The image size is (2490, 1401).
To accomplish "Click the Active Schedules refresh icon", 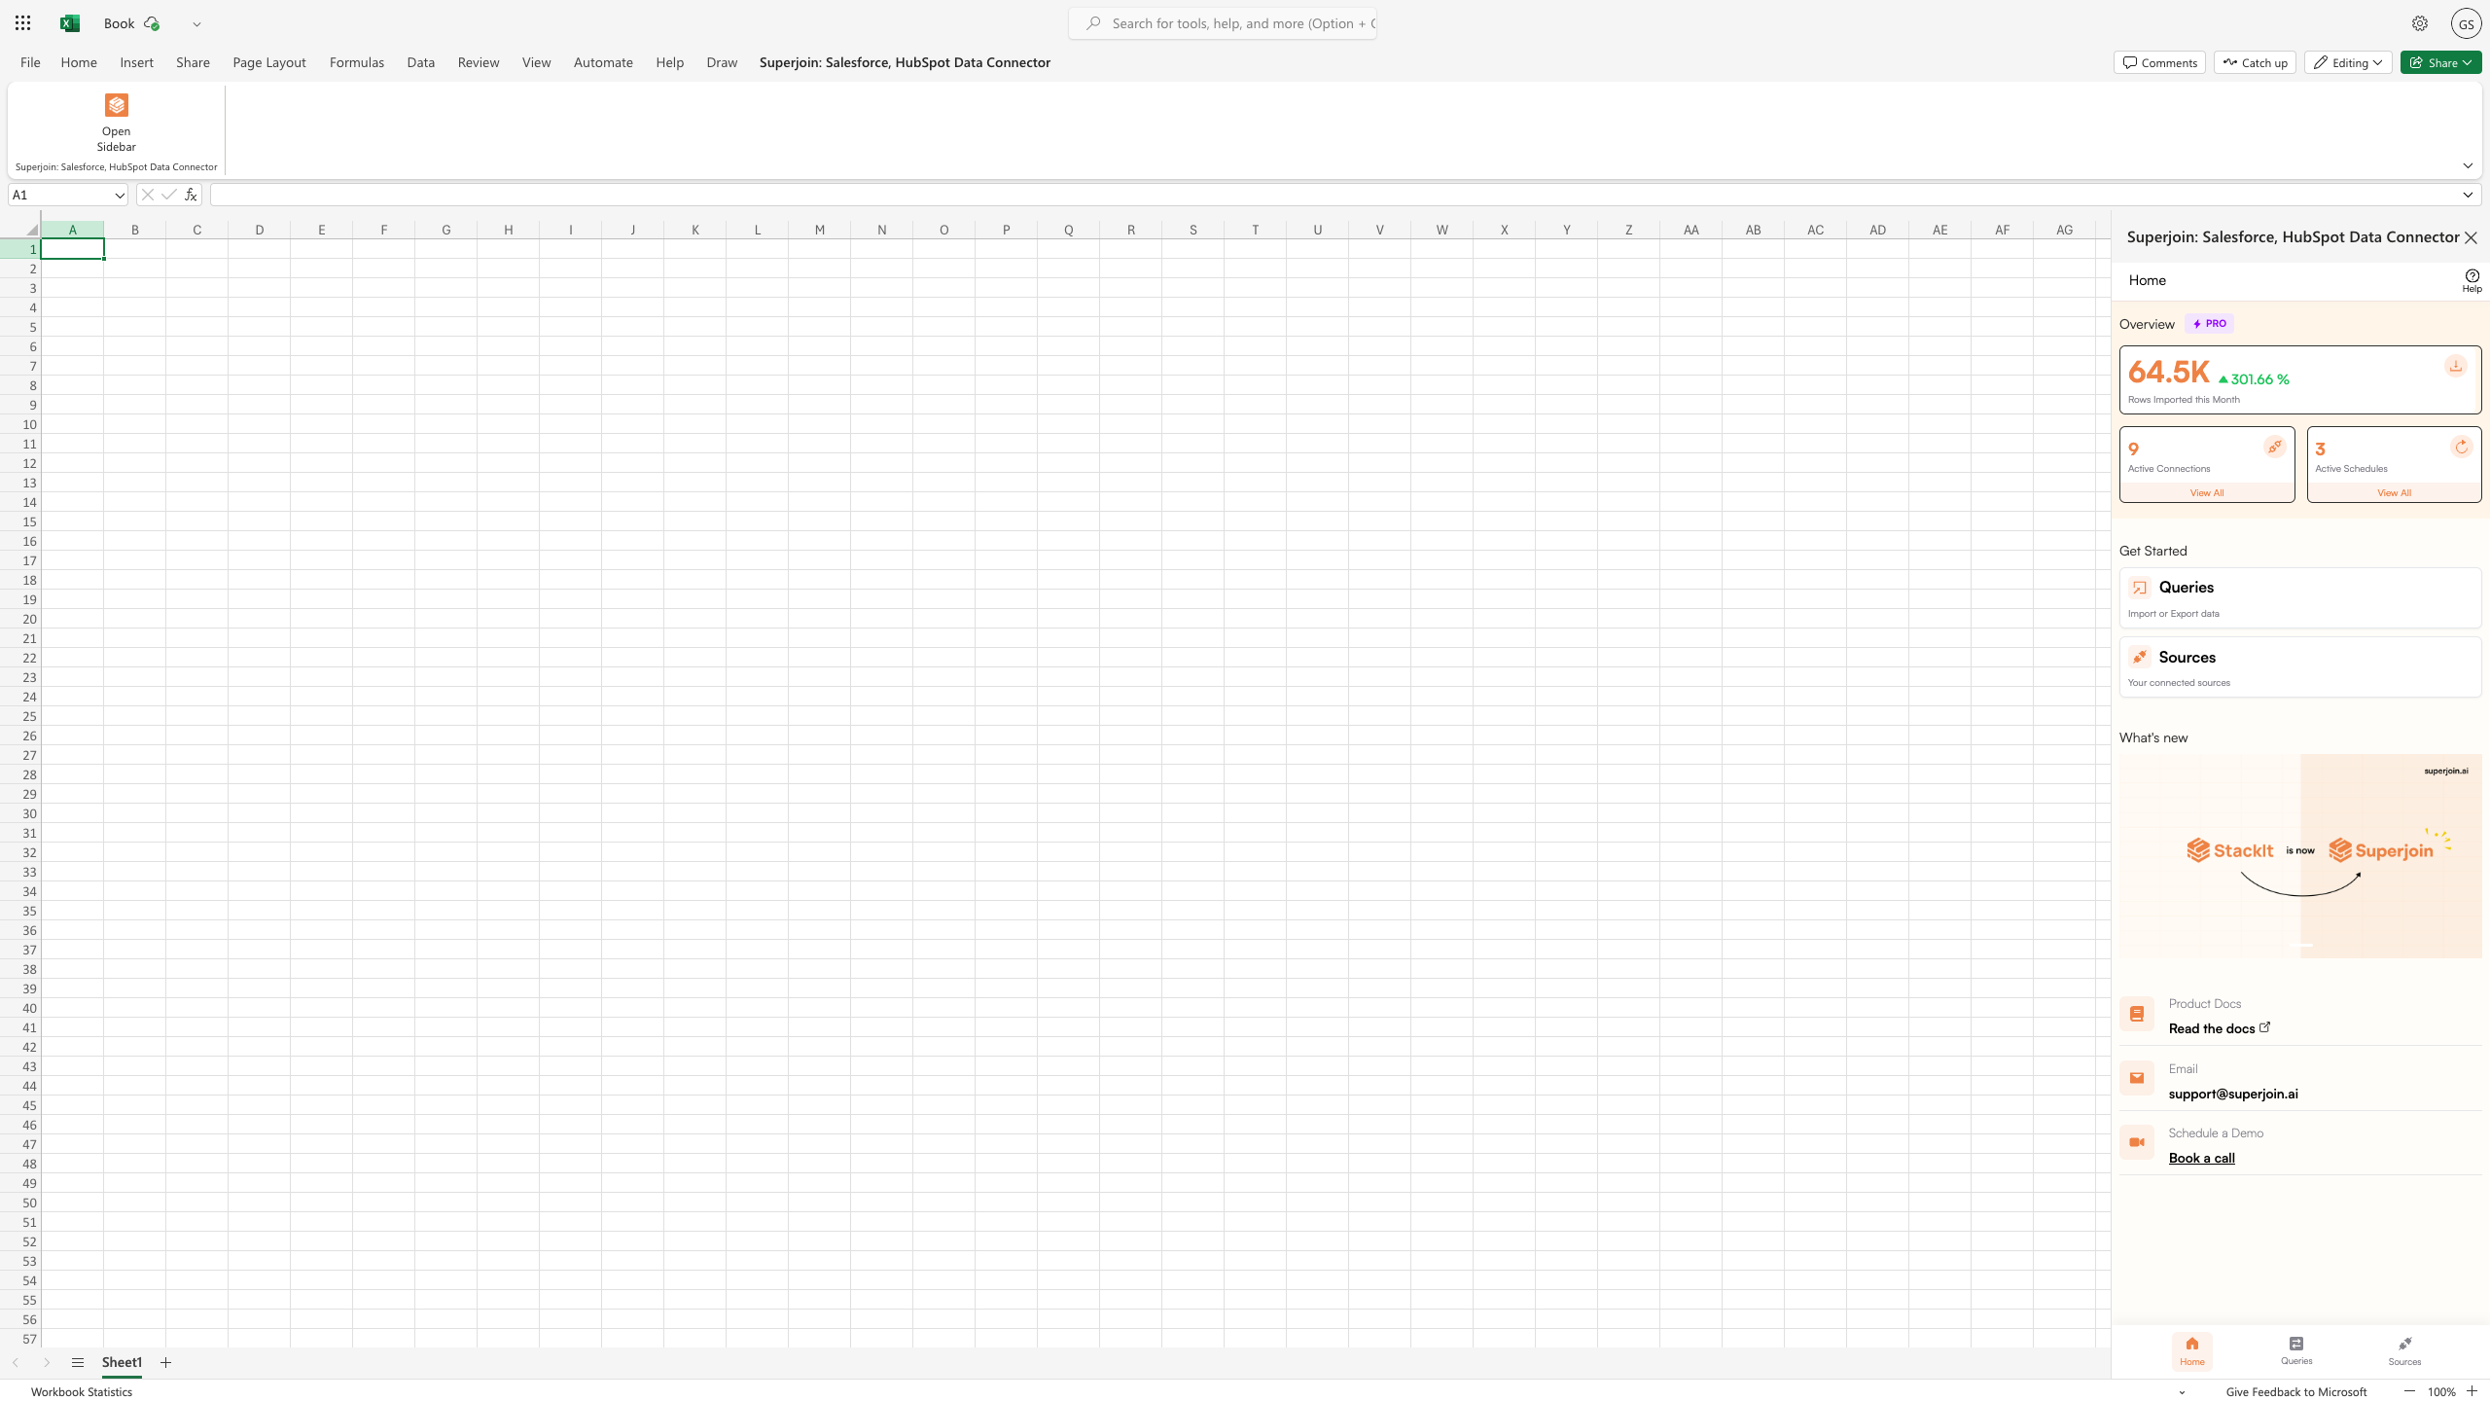I will pyautogui.click(x=2461, y=447).
